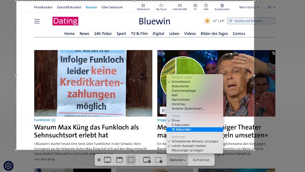Close the screenshot toolbar with the X icon
The width and height of the screenshot is (305, 172).
pos(99,160)
